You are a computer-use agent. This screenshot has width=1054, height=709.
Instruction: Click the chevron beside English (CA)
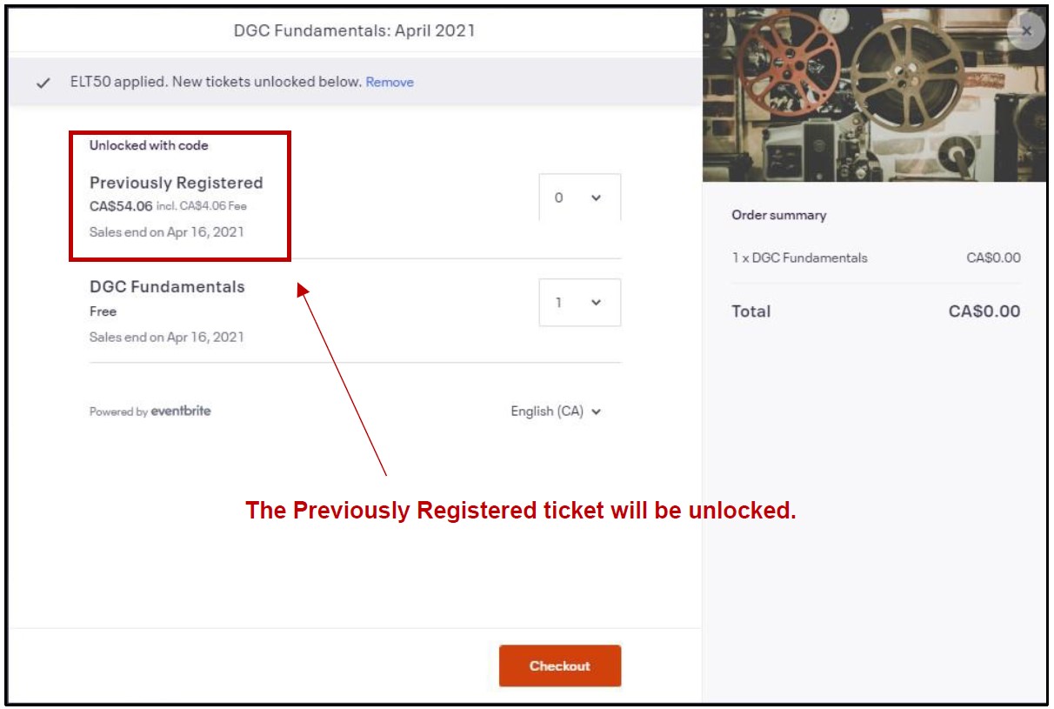pos(596,412)
